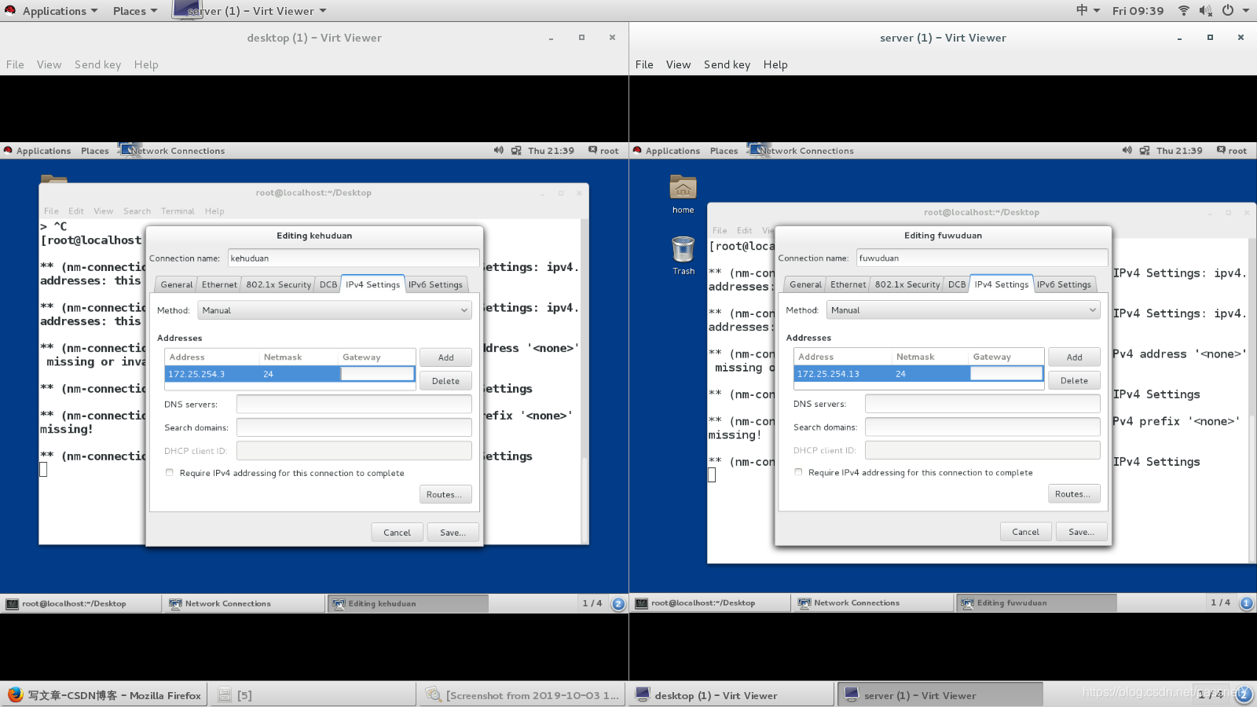The image size is (1257, 707).
Task: Switch to IPv6 Settings tab in Editing kehuduan
Action: point(435,284)
